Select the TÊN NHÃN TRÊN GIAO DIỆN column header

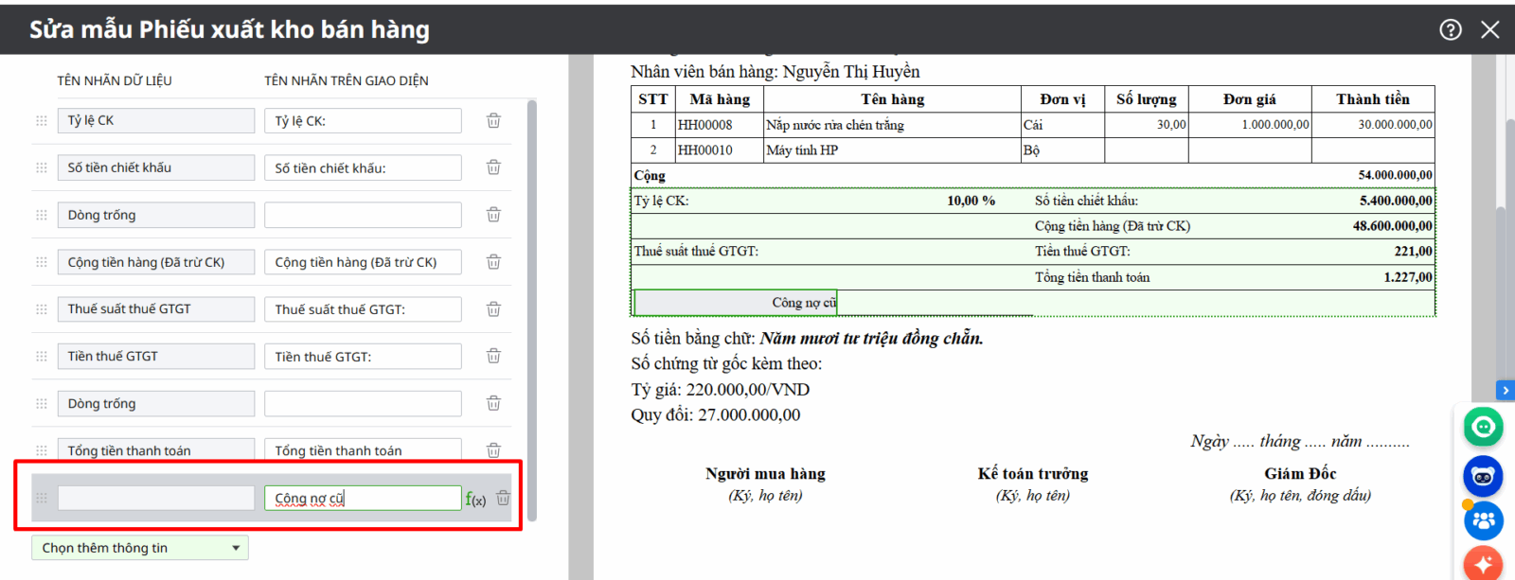click(x=347, y=80)
